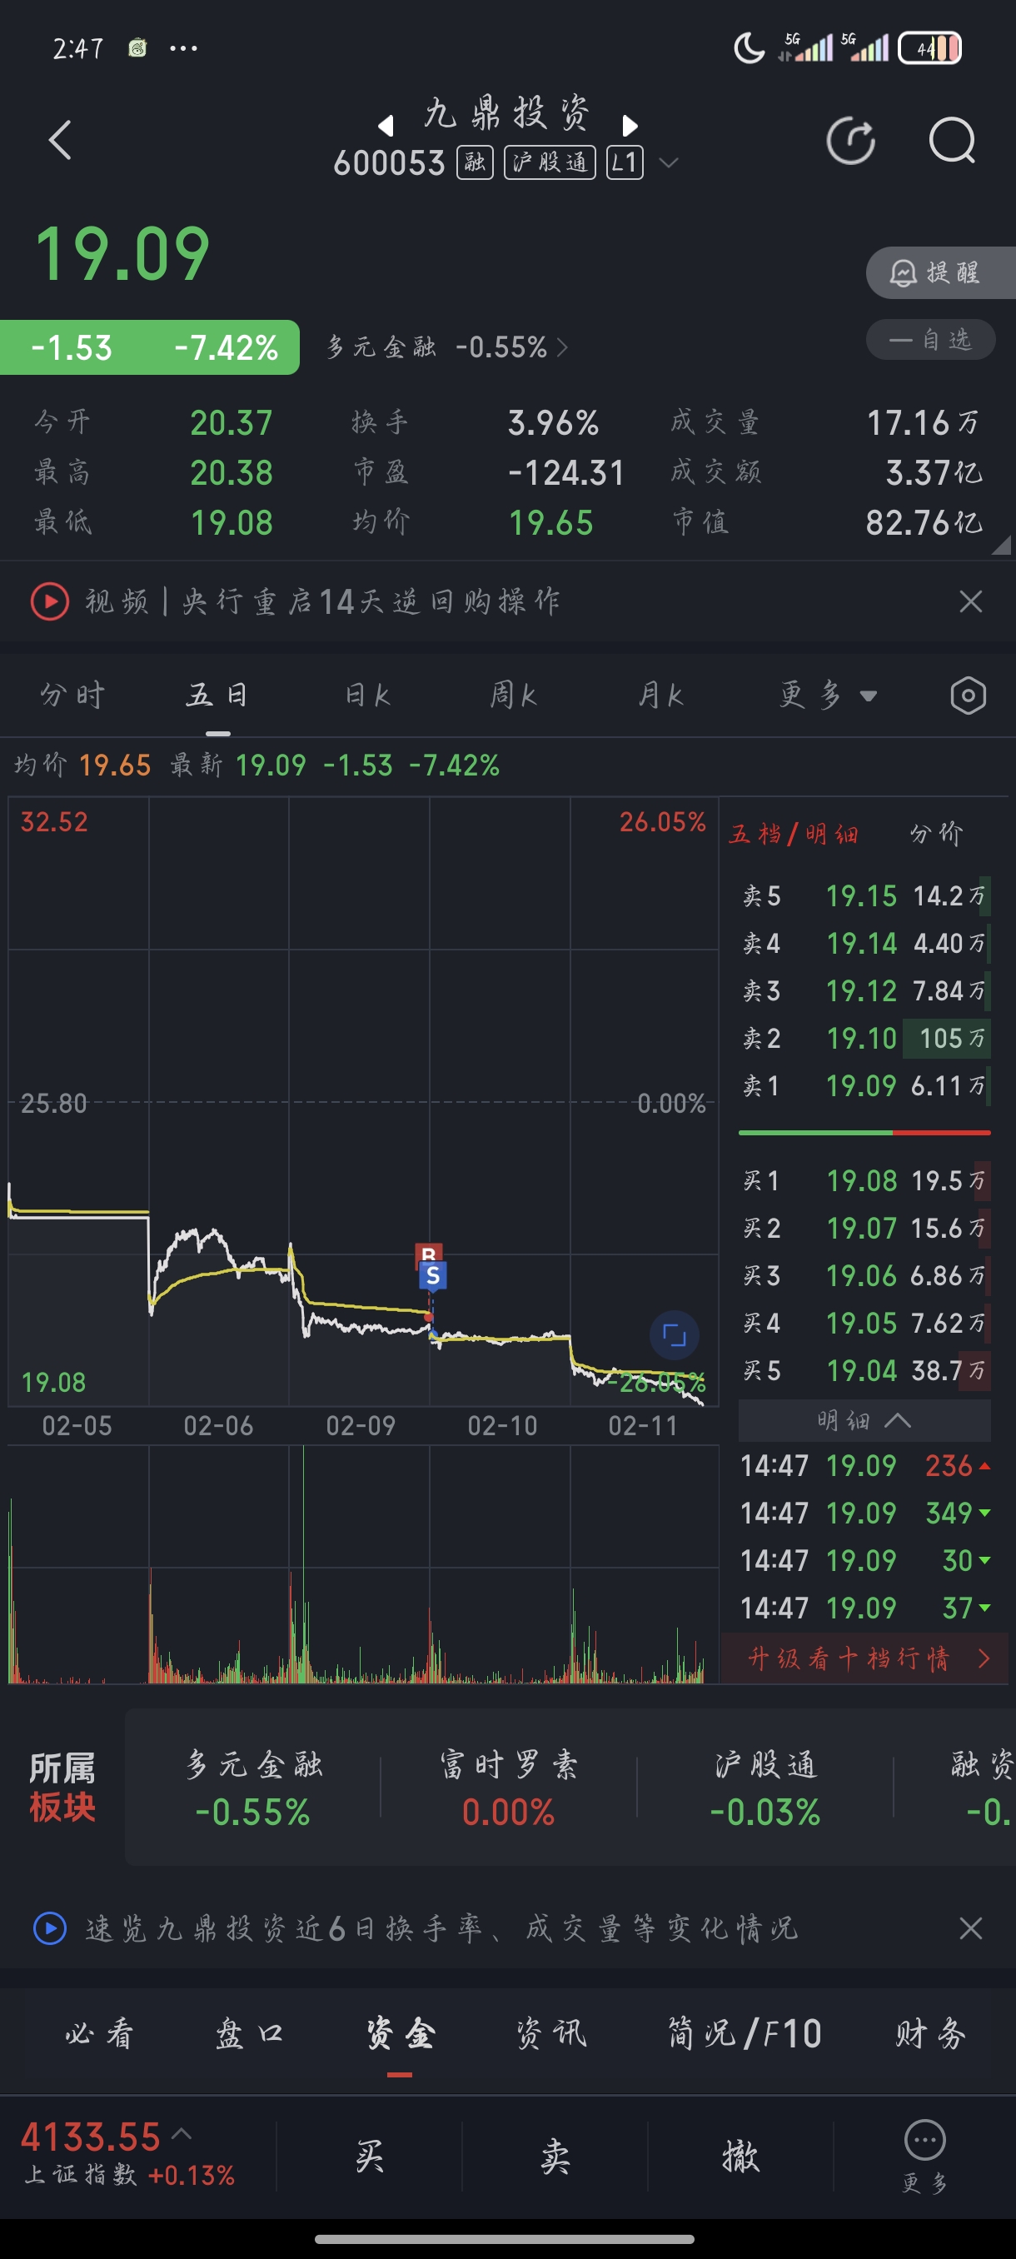Set a price alert with 提醒
Viewport: 1016px width, 2259px height.
tap(939, 272)
